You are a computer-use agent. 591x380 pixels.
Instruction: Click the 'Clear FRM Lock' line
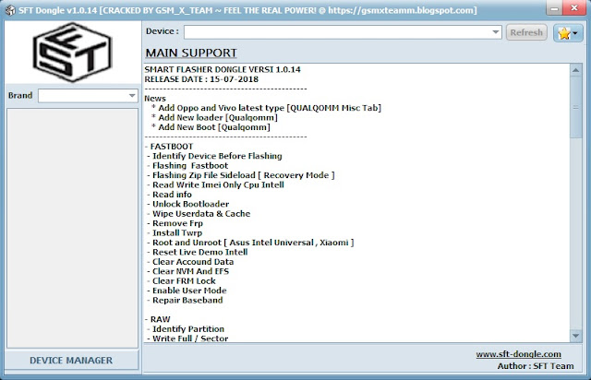[181, 281]
